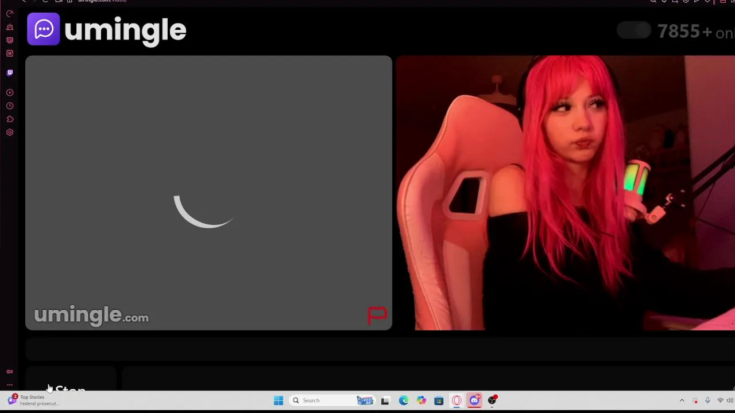Open the OBS icon in the taskbar
The height and width of the screenshot is (413, 735).
click(x=492, y=400)
